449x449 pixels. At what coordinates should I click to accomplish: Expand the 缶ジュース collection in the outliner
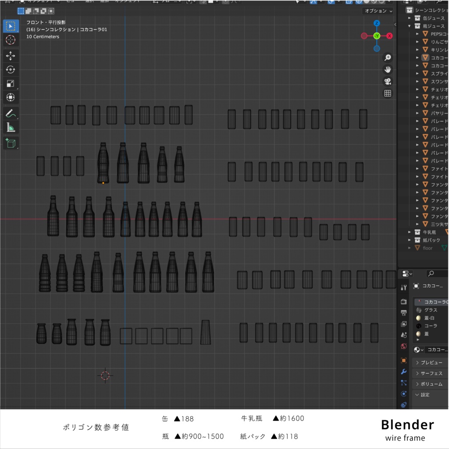(409, 19)
